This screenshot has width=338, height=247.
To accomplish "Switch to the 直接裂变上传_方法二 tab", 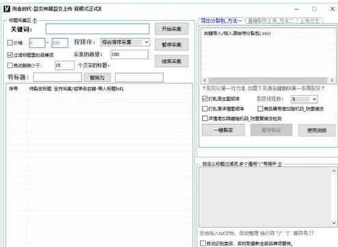I will tap(271, 20).
